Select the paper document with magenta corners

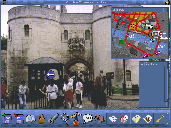112,119
